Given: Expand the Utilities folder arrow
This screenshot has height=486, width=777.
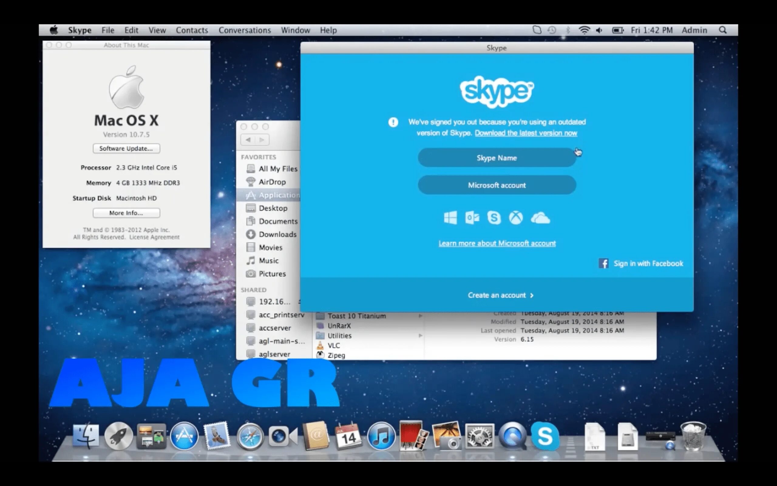Looking at the screenshot, I should point(420,336).
